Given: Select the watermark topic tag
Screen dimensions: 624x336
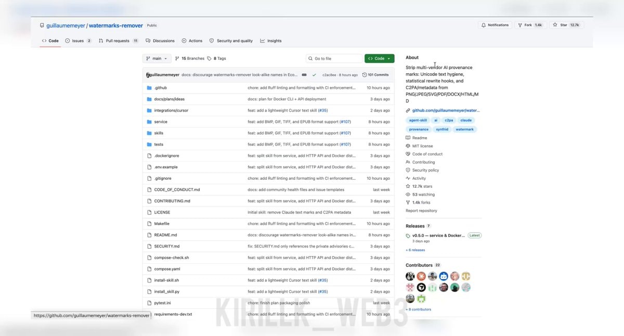Looking at the screenshot, I should click(465, 129).
